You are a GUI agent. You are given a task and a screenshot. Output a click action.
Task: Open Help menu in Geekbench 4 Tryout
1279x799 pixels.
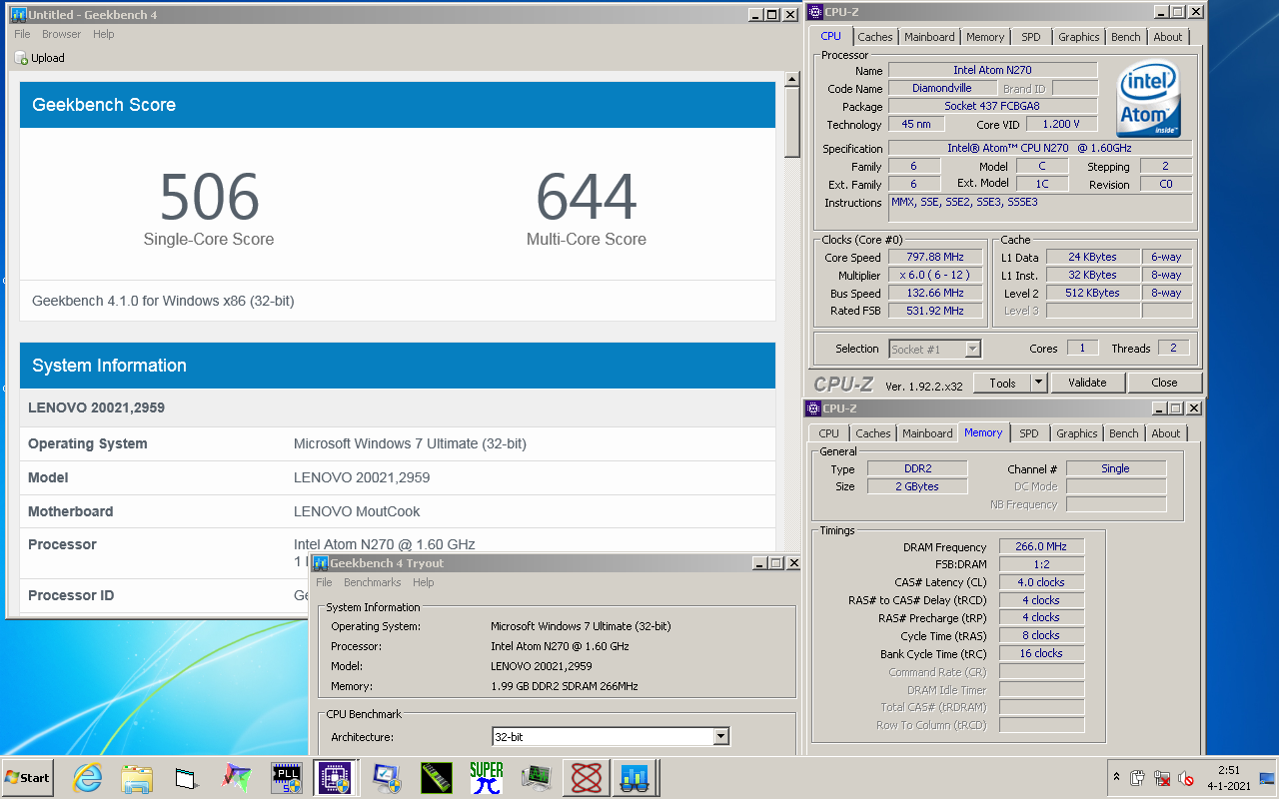click(x=424, y=582)
